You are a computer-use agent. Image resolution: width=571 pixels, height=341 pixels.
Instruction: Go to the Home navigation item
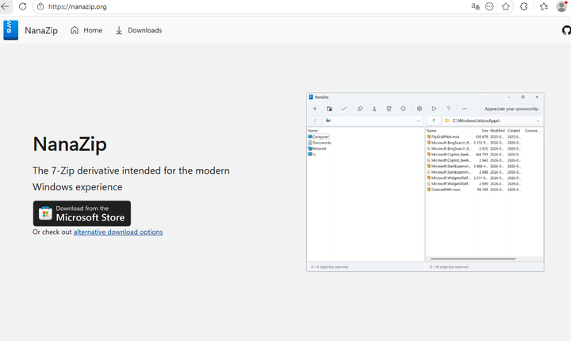86,30
